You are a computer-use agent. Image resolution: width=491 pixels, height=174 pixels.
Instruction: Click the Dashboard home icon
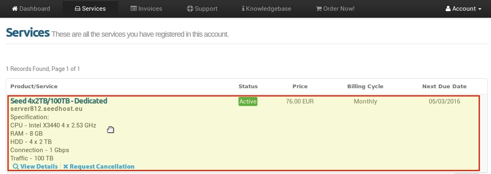tap(15, 9)
